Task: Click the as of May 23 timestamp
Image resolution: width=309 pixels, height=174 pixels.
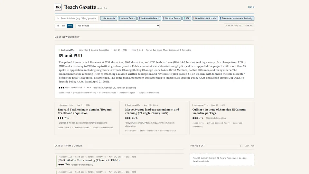Action: point(239,26)
